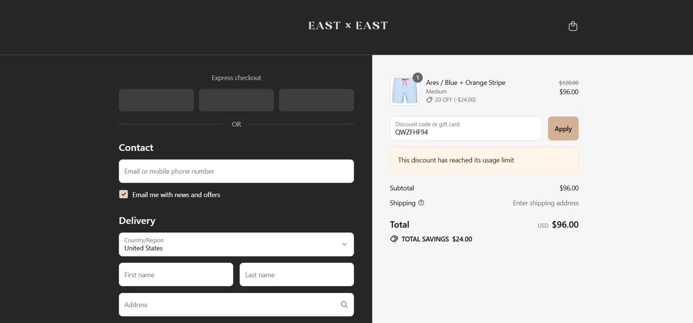Image resolution: width=693 pixels, height=323 pixels.
Task: Click the Delivery section heading
Action: (x=137, y=220)
